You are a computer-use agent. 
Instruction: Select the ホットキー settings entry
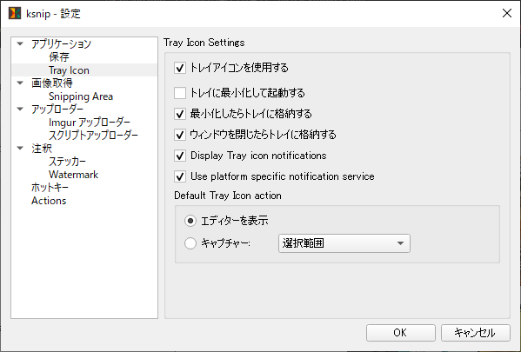[50, 188]
